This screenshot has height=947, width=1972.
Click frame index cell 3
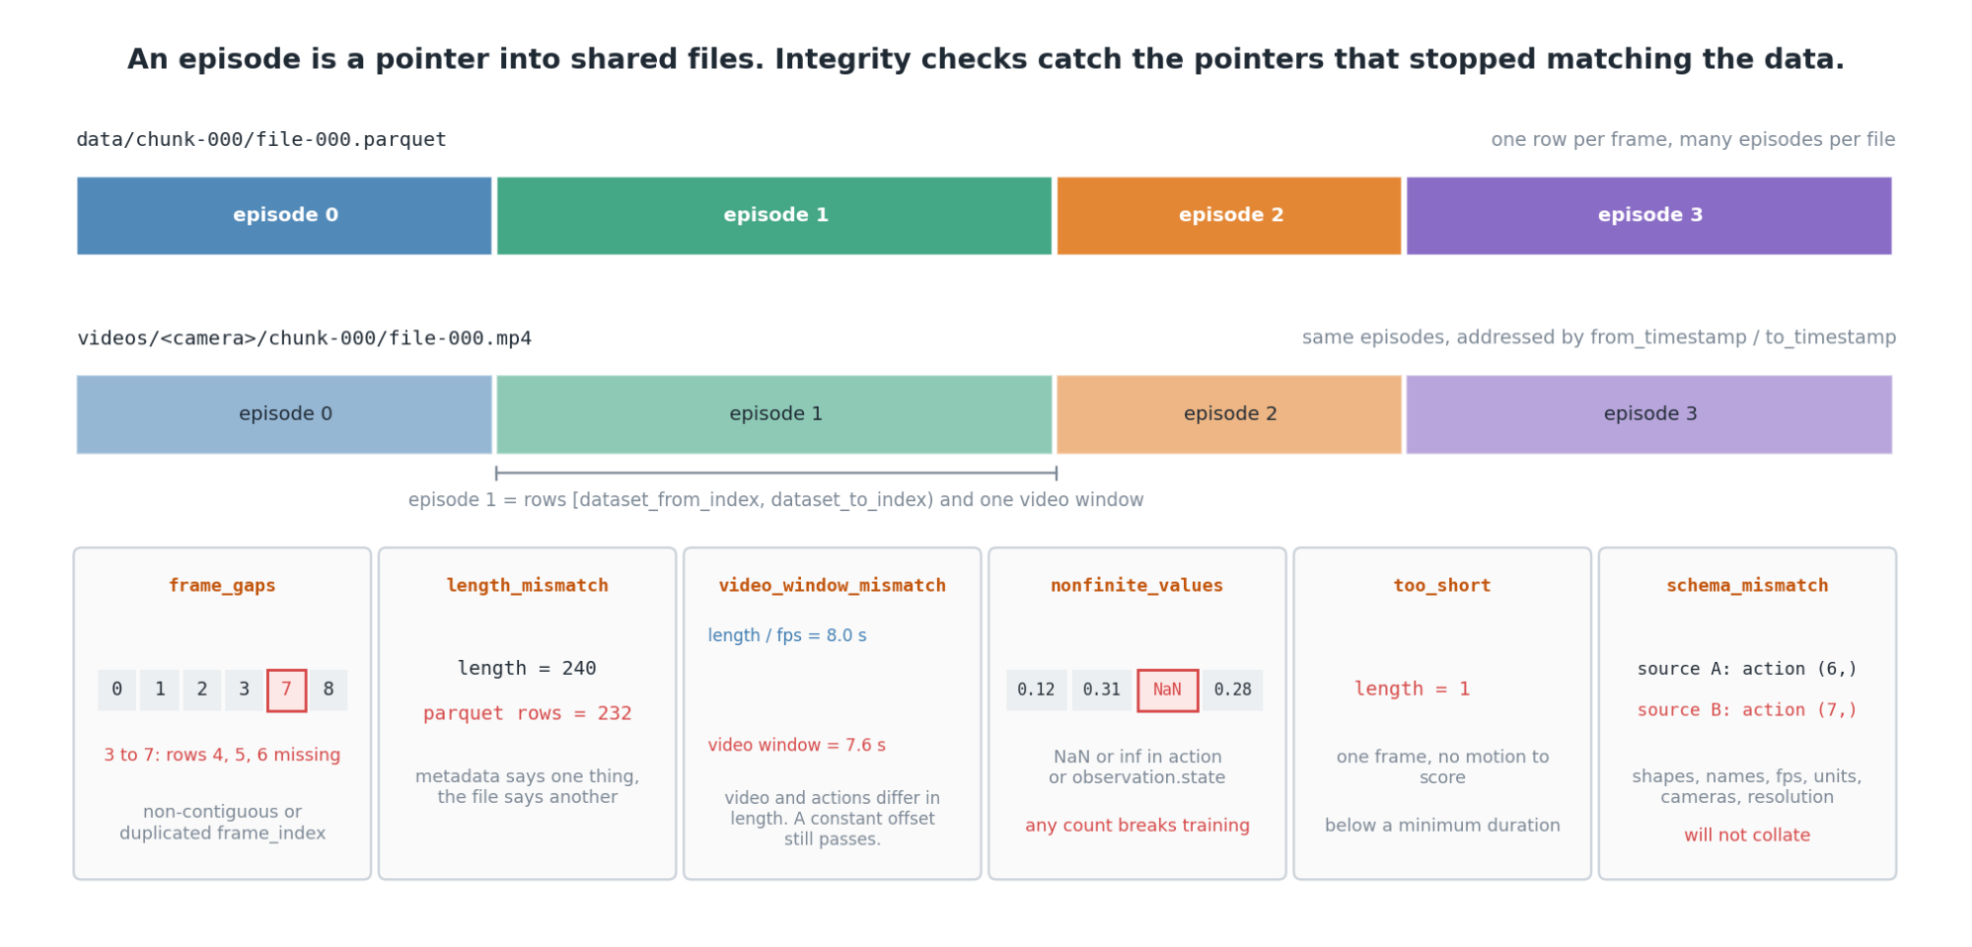(x=244, y=690)
